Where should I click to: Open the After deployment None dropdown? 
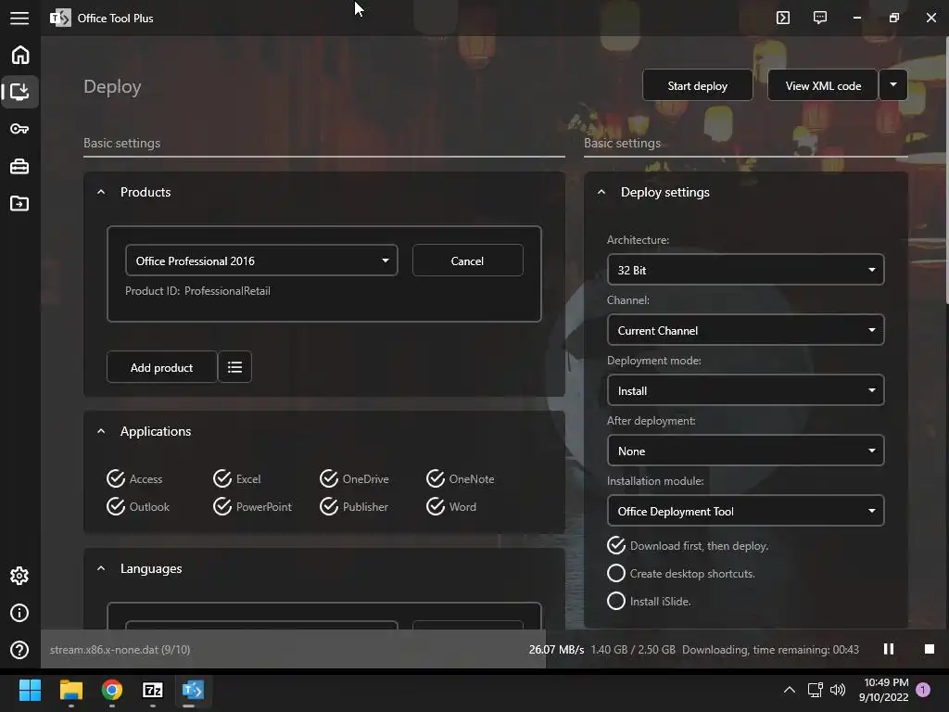745,451
